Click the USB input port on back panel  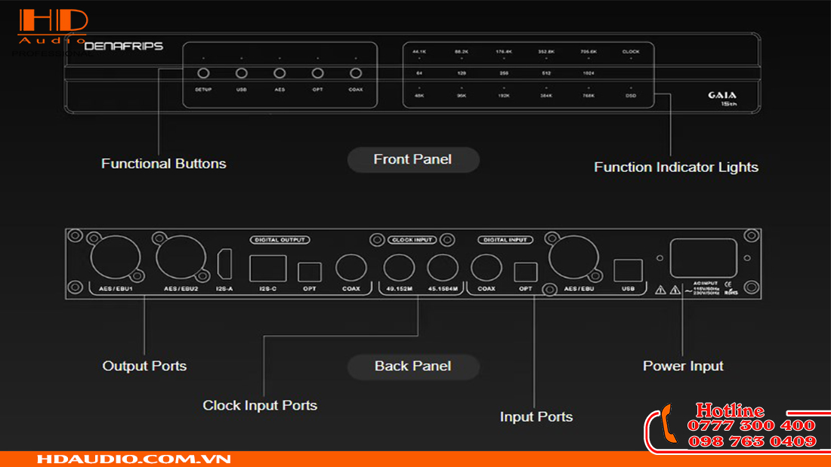628,270
